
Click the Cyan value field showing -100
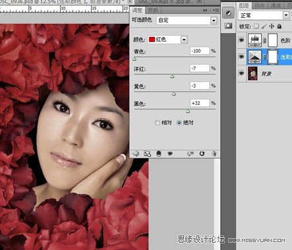[x=200, y=51]
